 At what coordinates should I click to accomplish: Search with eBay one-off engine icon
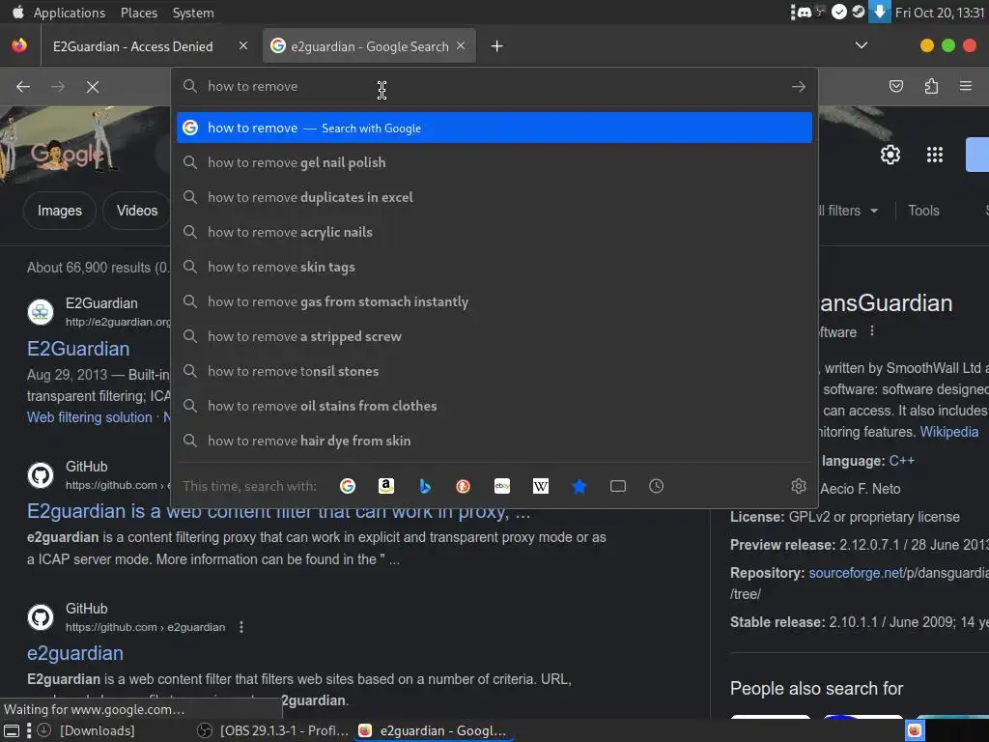502,486
